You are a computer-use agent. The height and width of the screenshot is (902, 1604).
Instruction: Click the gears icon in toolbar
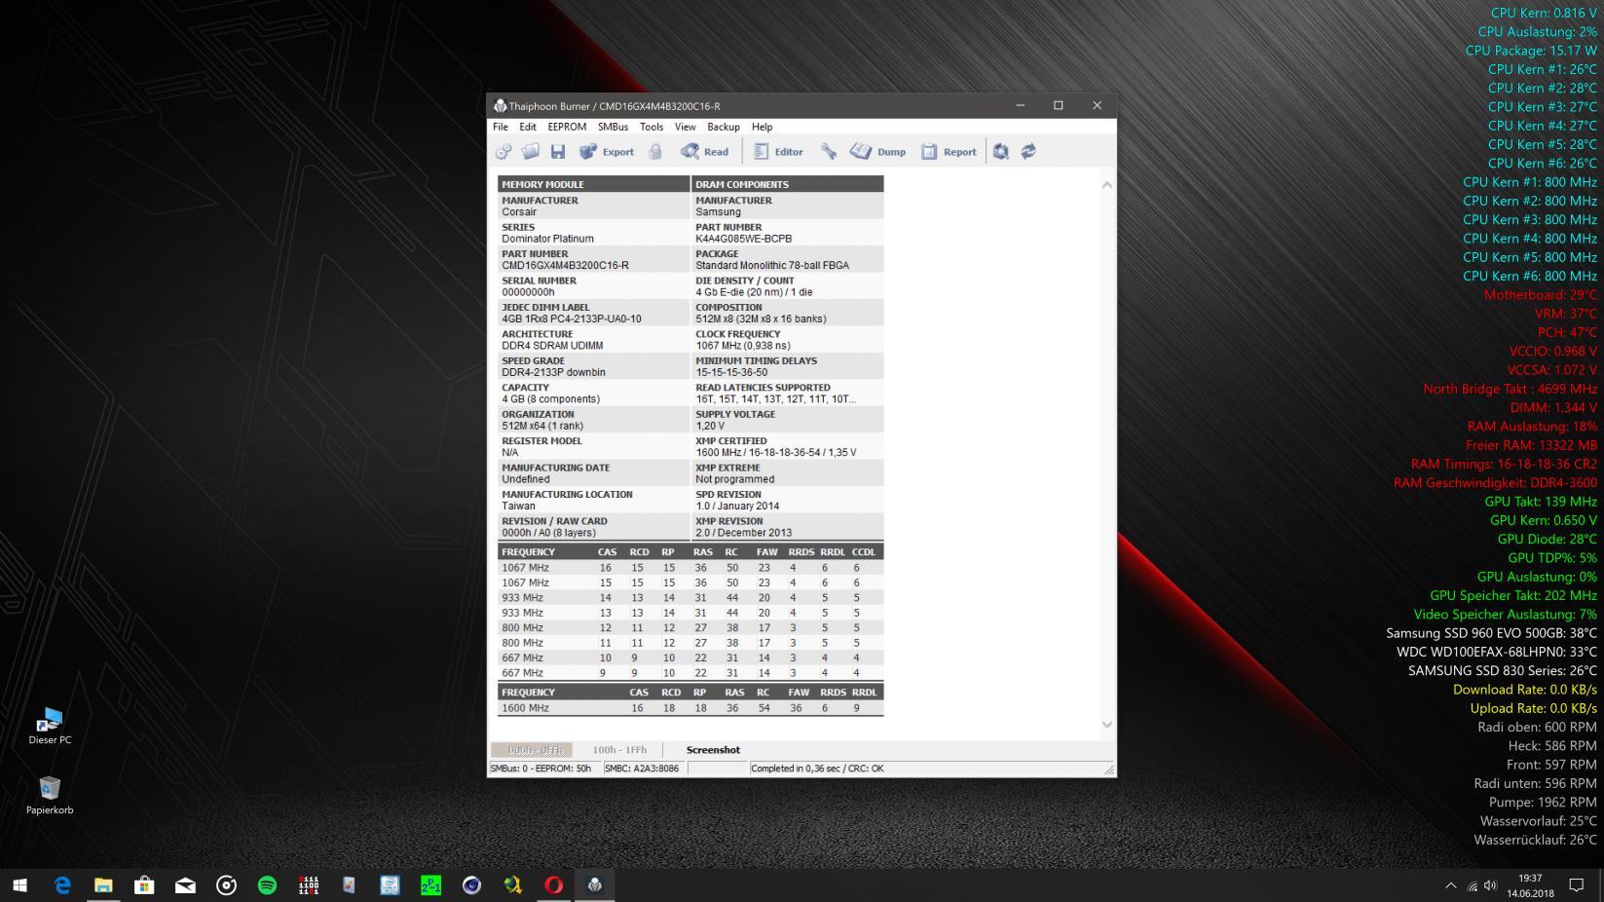click(x=504, y=152)
